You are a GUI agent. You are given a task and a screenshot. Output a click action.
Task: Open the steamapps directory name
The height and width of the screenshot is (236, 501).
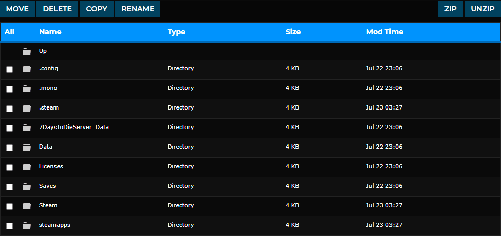pos(54,225)
